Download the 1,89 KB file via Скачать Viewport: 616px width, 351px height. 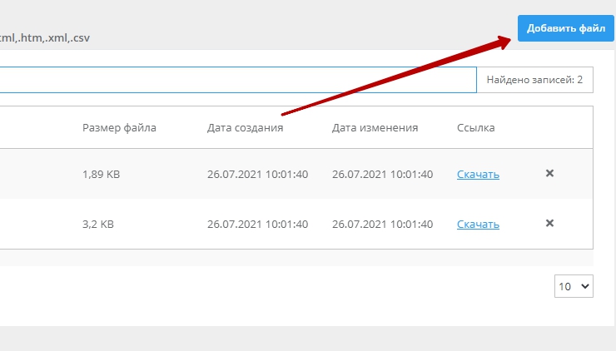(478, 175)
